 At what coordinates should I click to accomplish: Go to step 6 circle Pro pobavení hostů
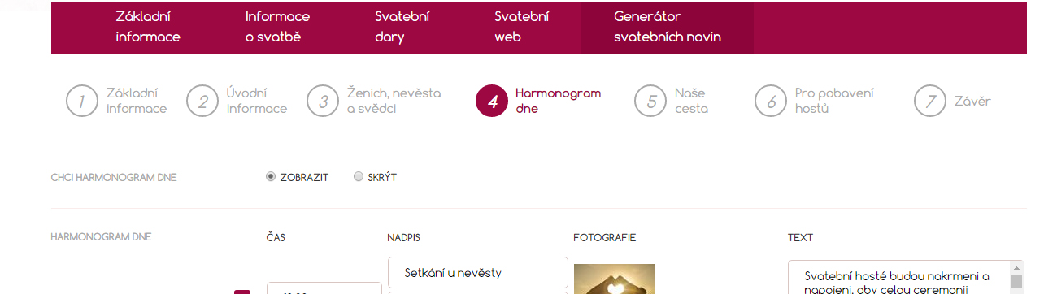point(771,101)
